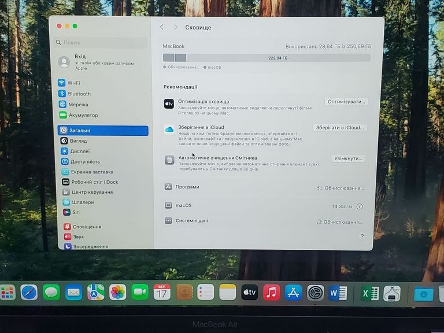Open App Store from the Dock
The image size is (444, 333).
(x=293, y=293)
